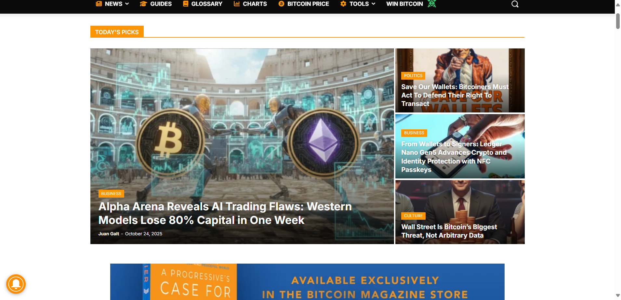Expand the News dropdown chevron
621x300 pixels.
point(127,4)
